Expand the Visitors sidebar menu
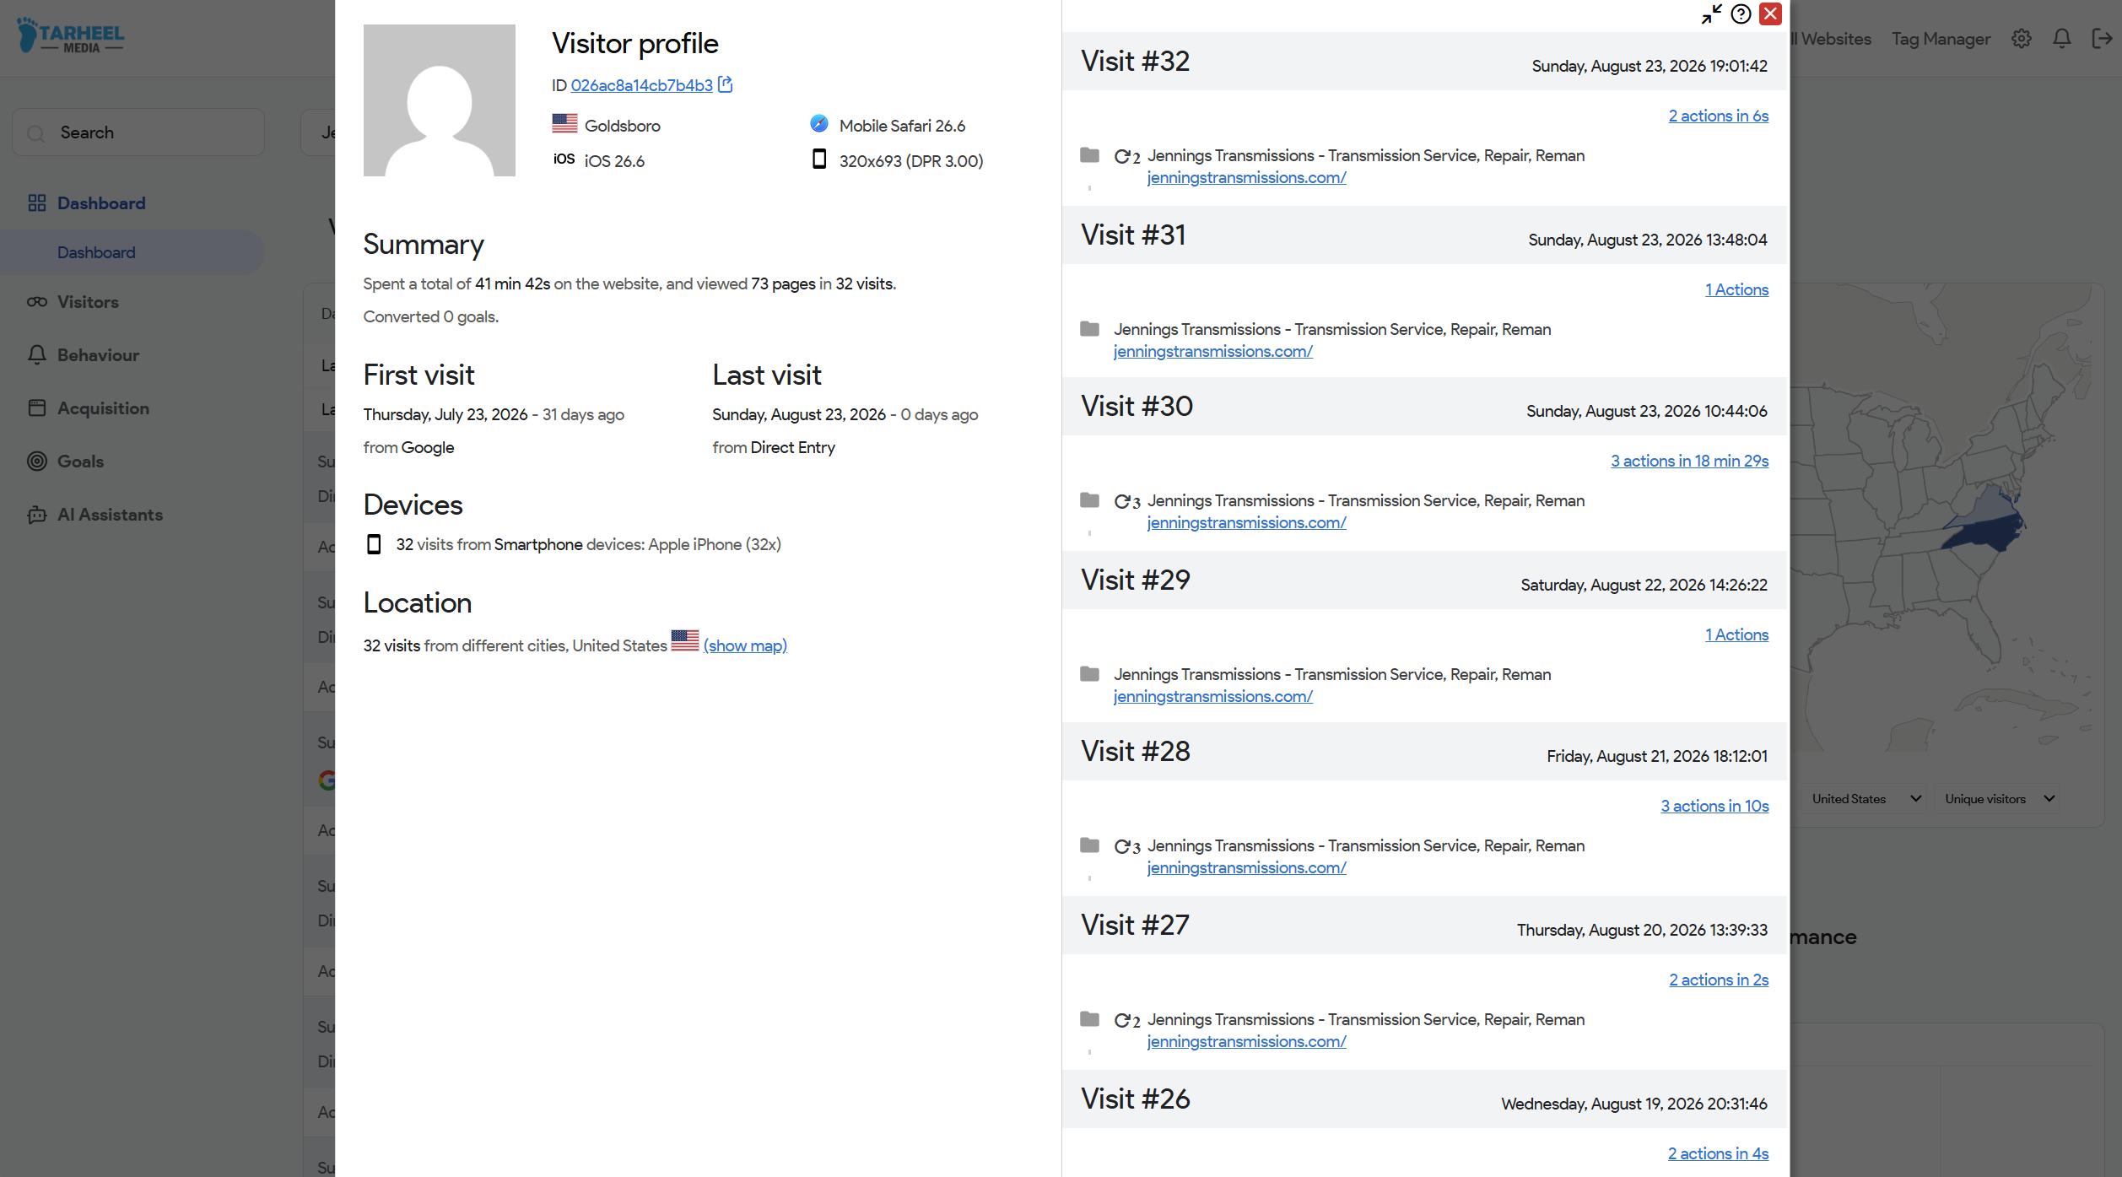This screenshot has height=1177, width=2122. (88, 302)
